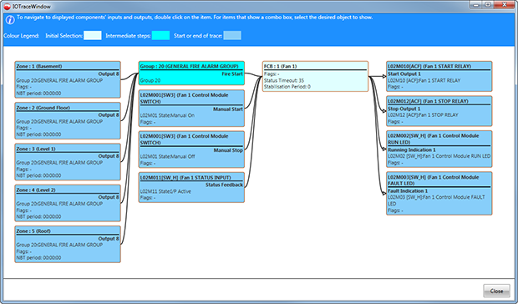Select the Zone 1 (Basement) node
The height and width of the screenshot is (304, 518).
tap(68, 79)
